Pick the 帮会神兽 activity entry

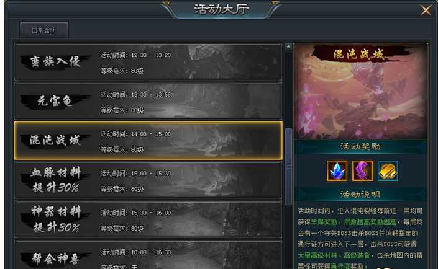(148, 255)
